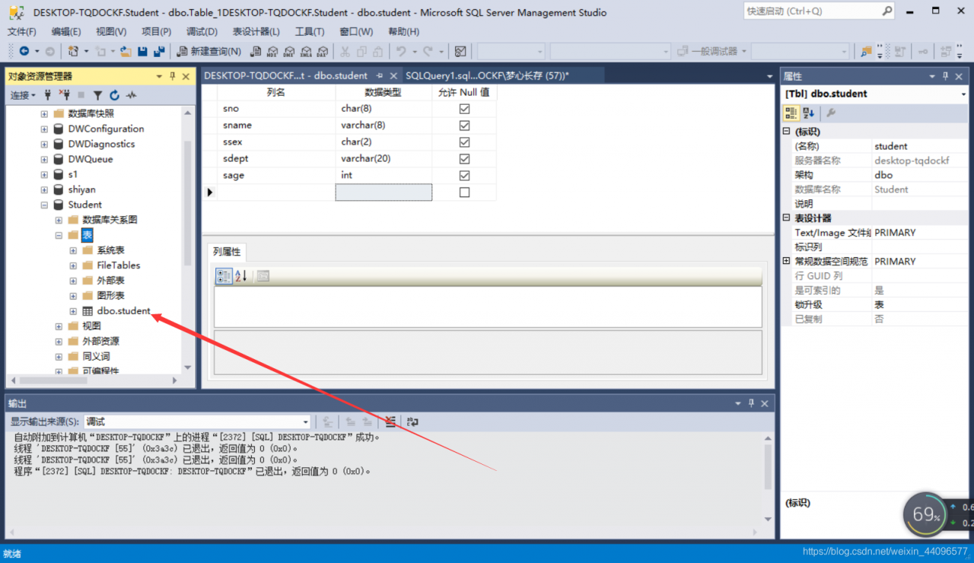Open the Properties object selector dropdown

(x=963, y=94)
